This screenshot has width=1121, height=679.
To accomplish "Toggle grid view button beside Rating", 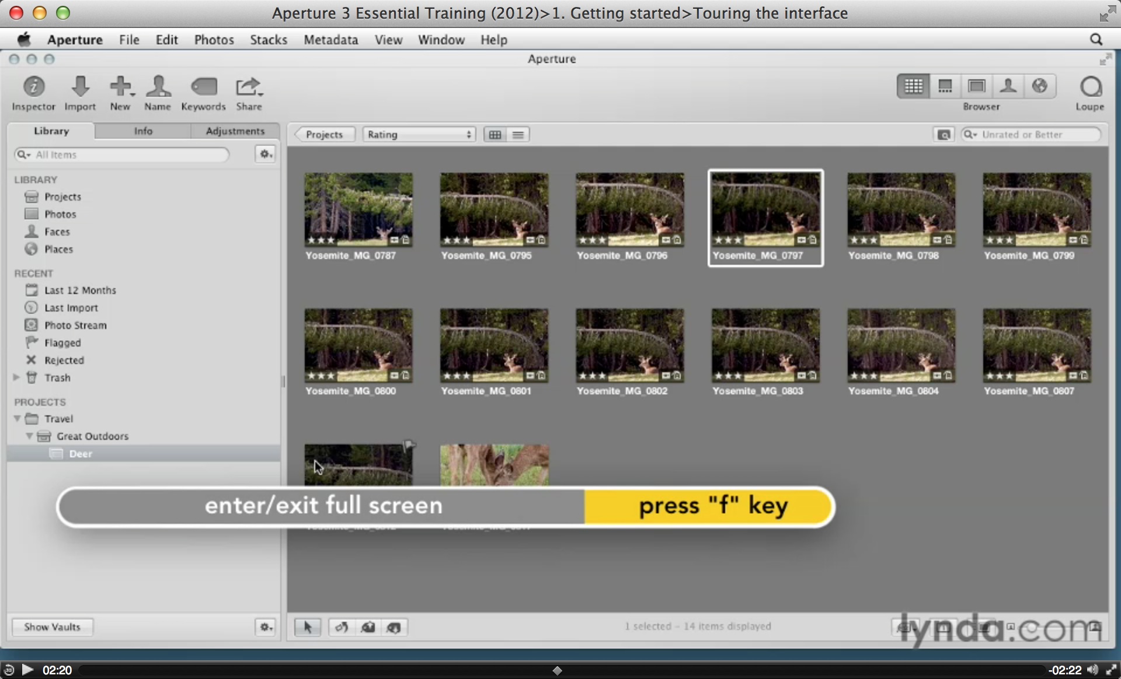I will (495, 135).
